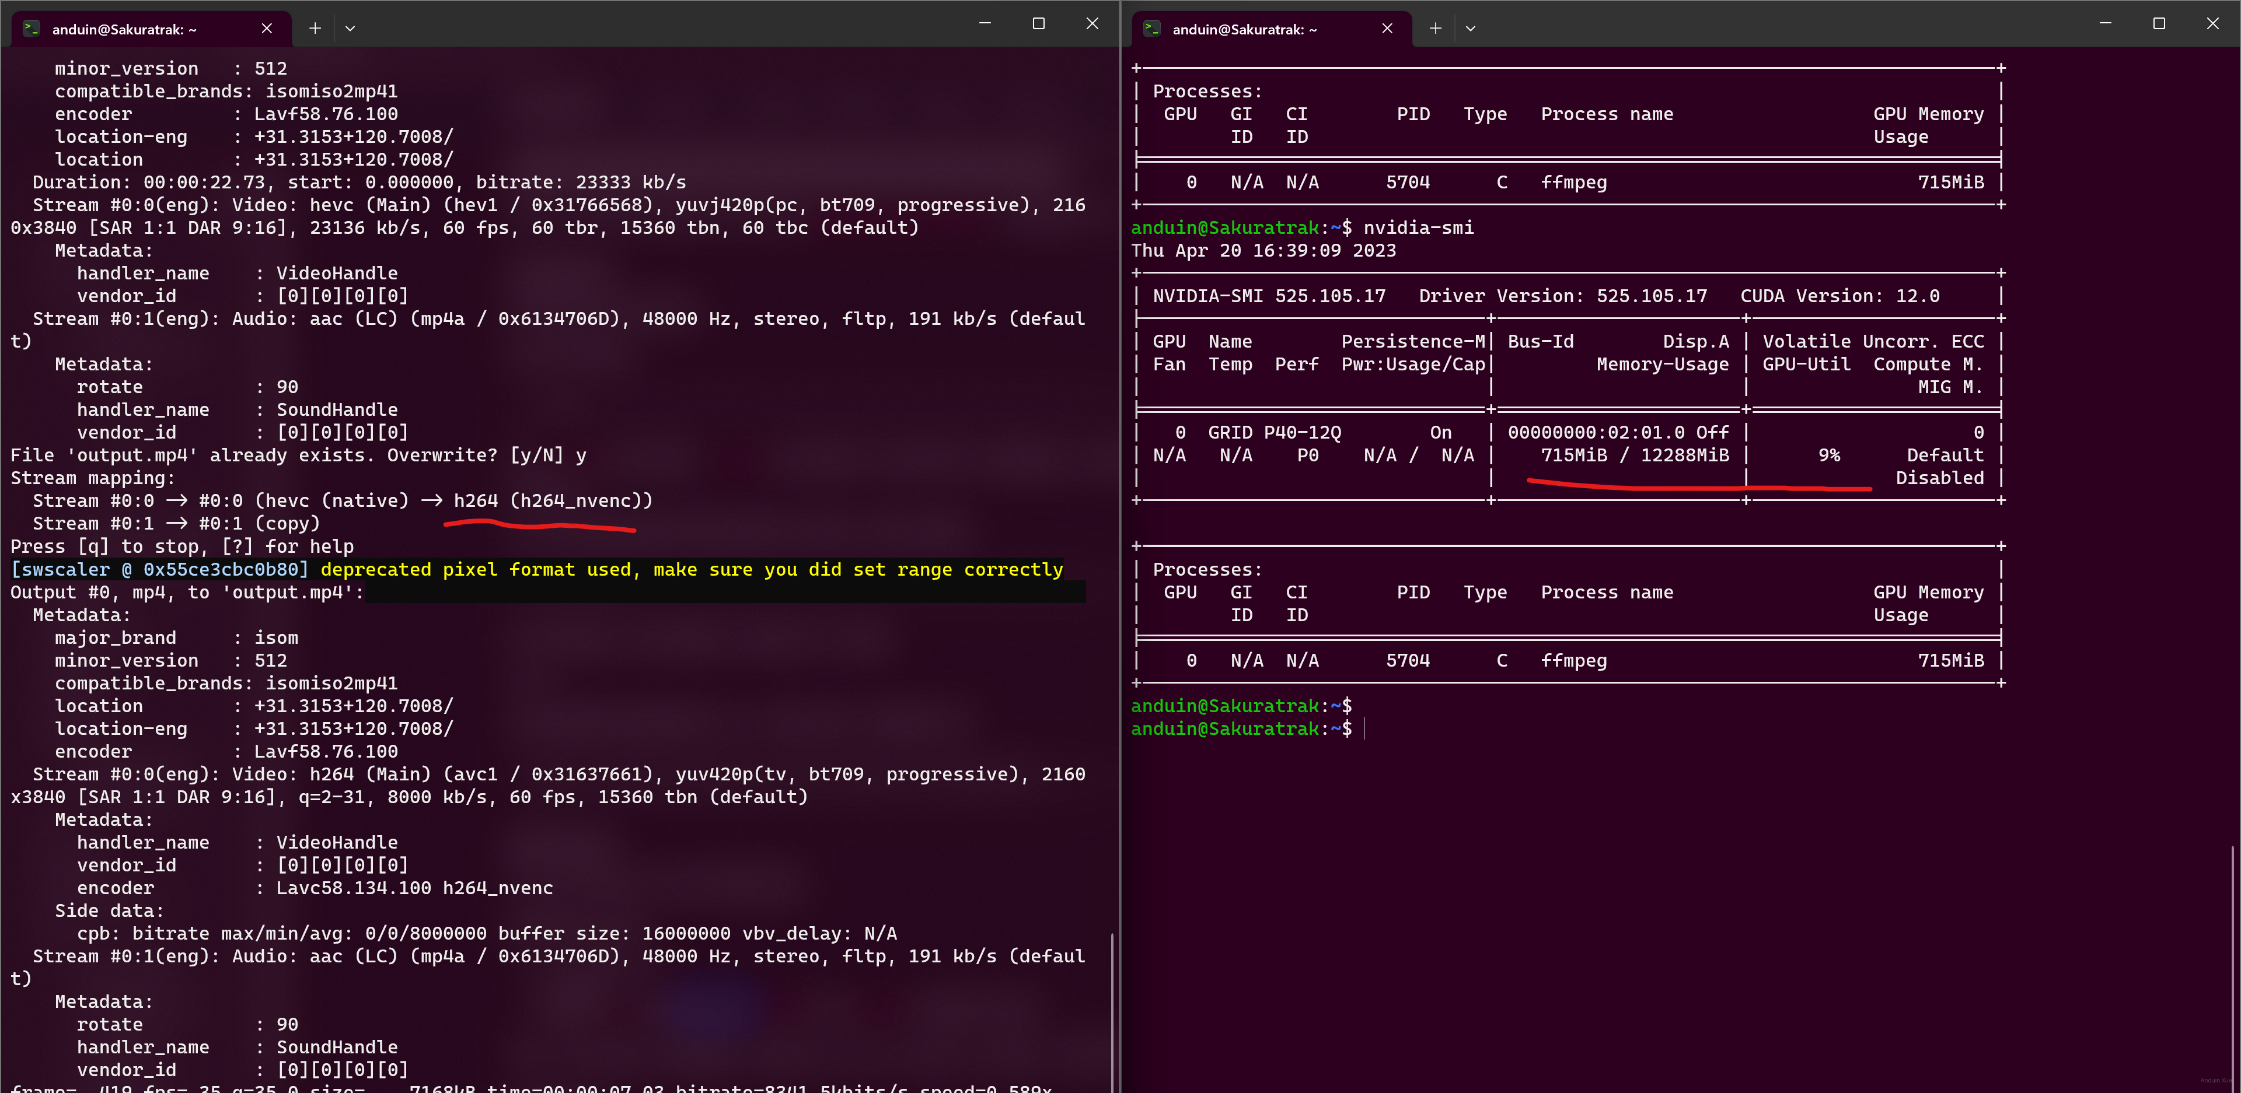This screenshot has height=1093, width=2241.
Task: Open new tab in right terminal window
Action: [x=1436, y=28]
